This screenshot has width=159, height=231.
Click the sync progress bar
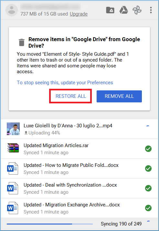pyautogui.click(x=50, y=224)
